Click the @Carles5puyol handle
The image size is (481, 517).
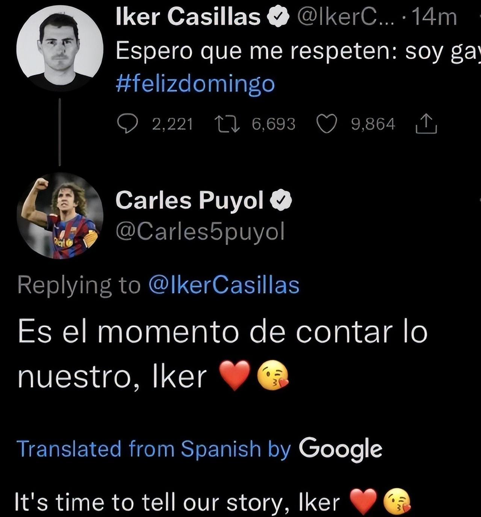[200, 232]
